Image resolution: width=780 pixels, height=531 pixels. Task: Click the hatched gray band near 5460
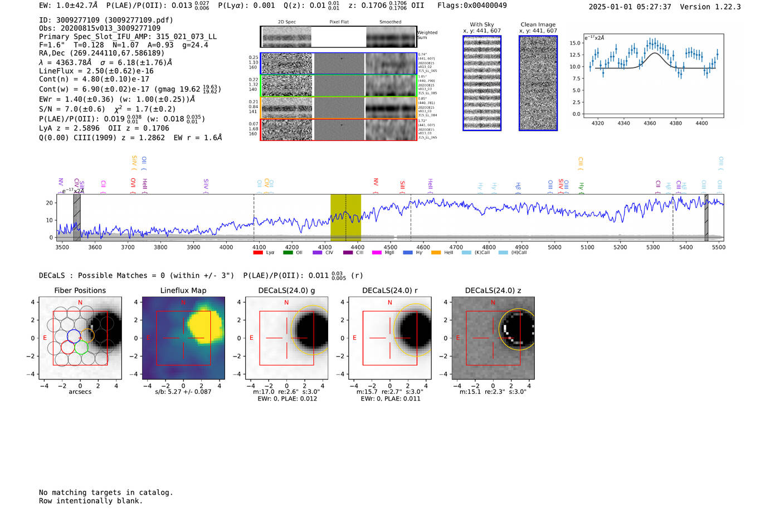(706, 217)
